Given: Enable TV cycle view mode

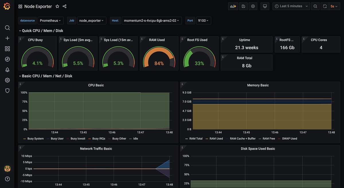Looking at the screenshot, I should 265,6.
